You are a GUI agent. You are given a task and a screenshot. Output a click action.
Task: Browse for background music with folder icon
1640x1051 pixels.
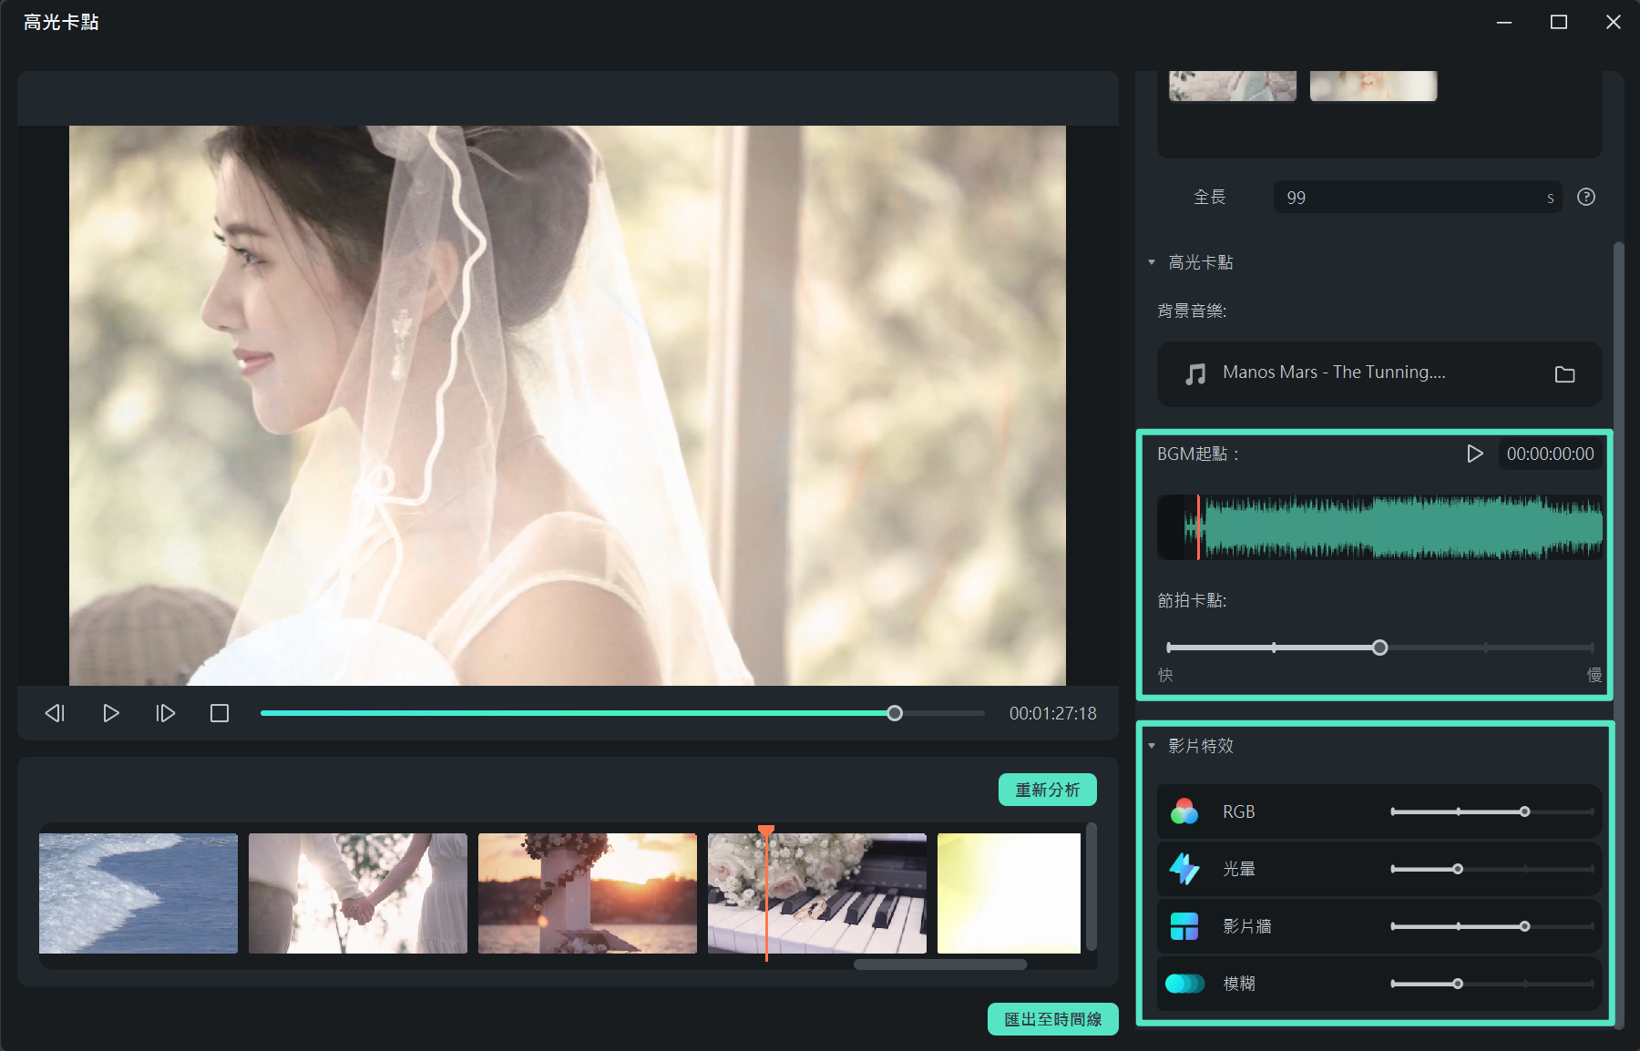pyautogui.click(x=1564, y=374)
